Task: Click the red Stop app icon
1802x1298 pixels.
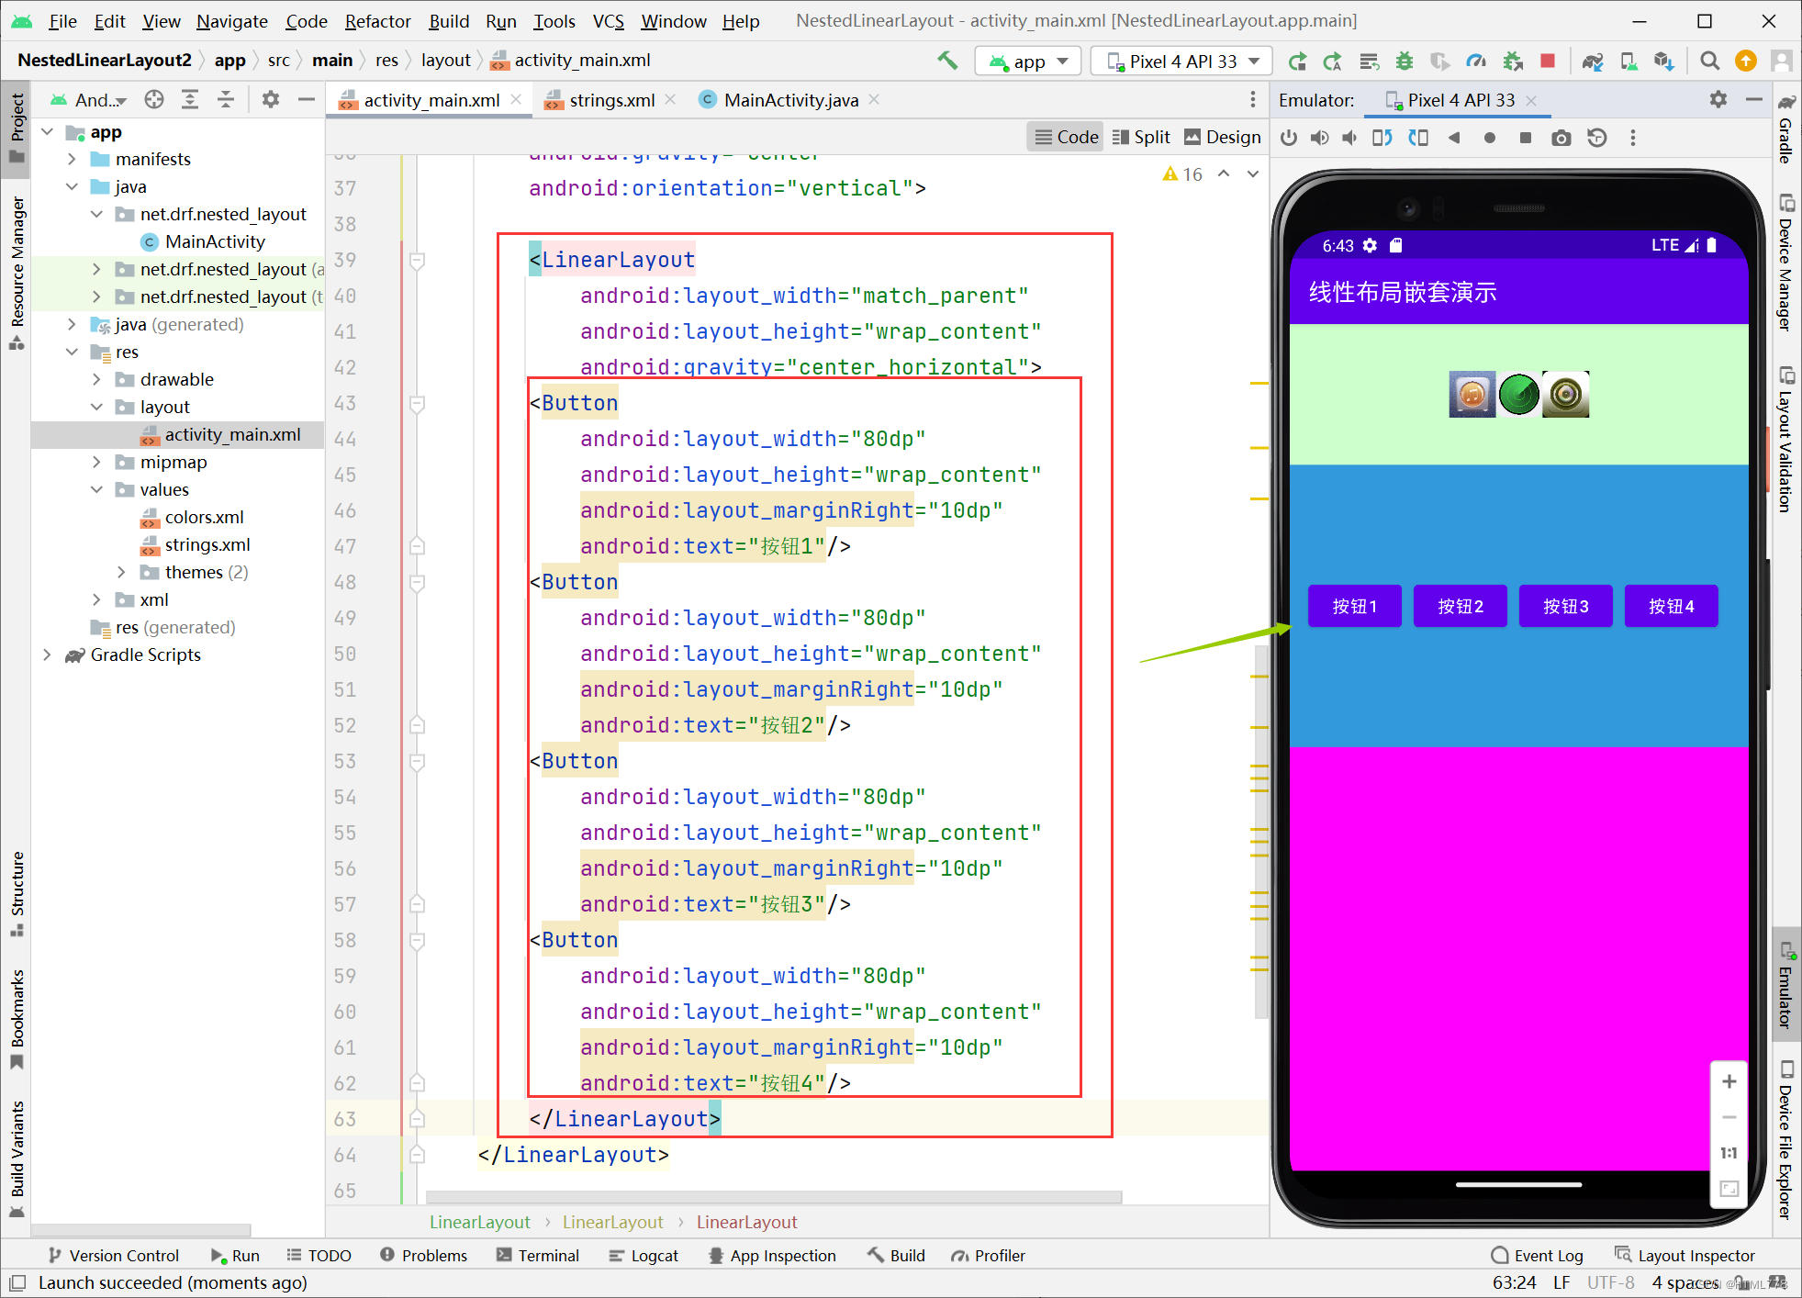Action: [1548, 62]
